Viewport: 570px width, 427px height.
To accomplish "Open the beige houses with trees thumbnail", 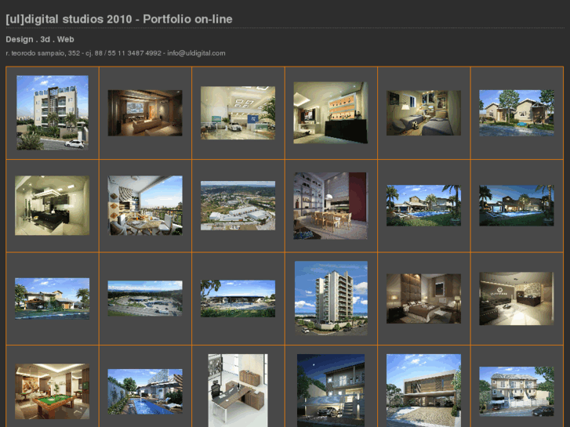I will 517,113.
